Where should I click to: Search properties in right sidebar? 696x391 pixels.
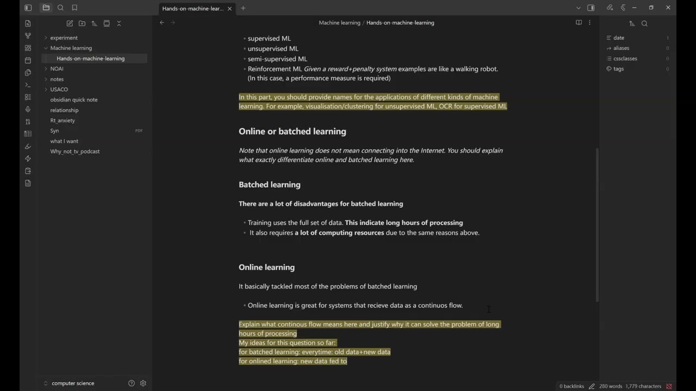(x=644, y=23)
